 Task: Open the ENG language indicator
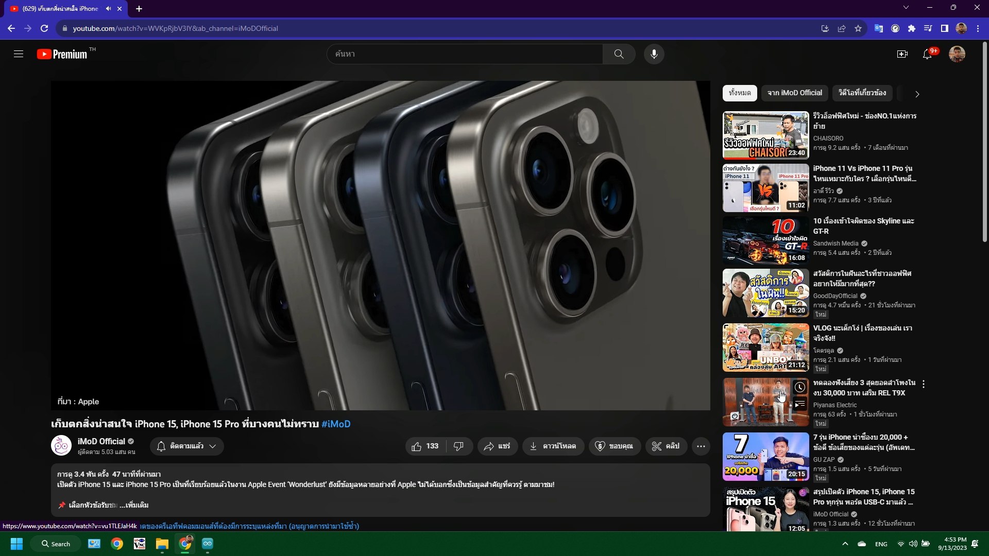(881, 544)
